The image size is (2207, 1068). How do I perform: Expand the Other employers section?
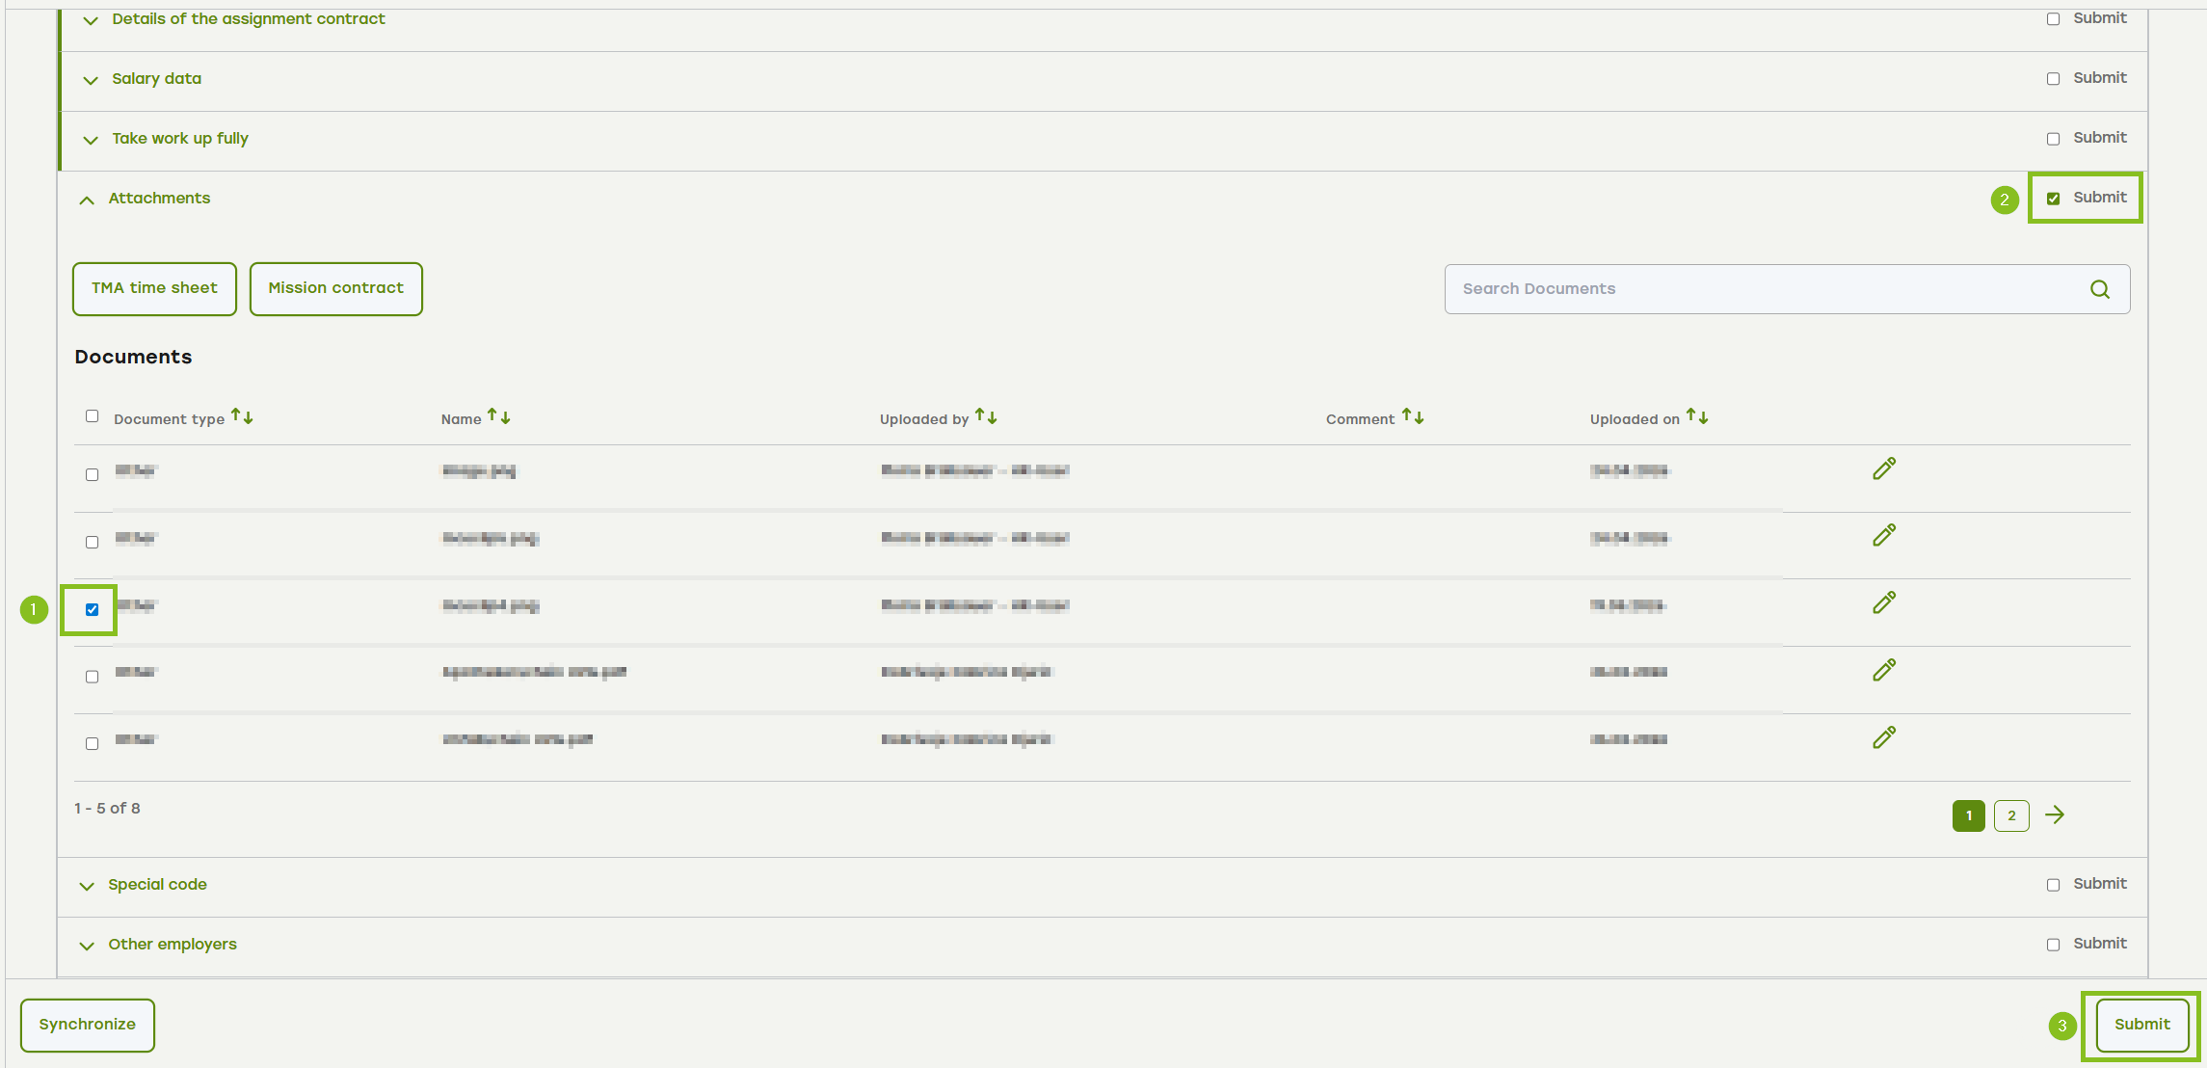point(87,946)
